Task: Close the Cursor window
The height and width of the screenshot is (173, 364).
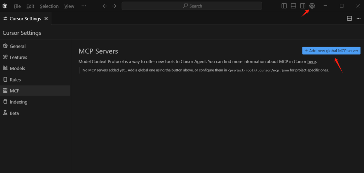Action: (x=358, y=6)
